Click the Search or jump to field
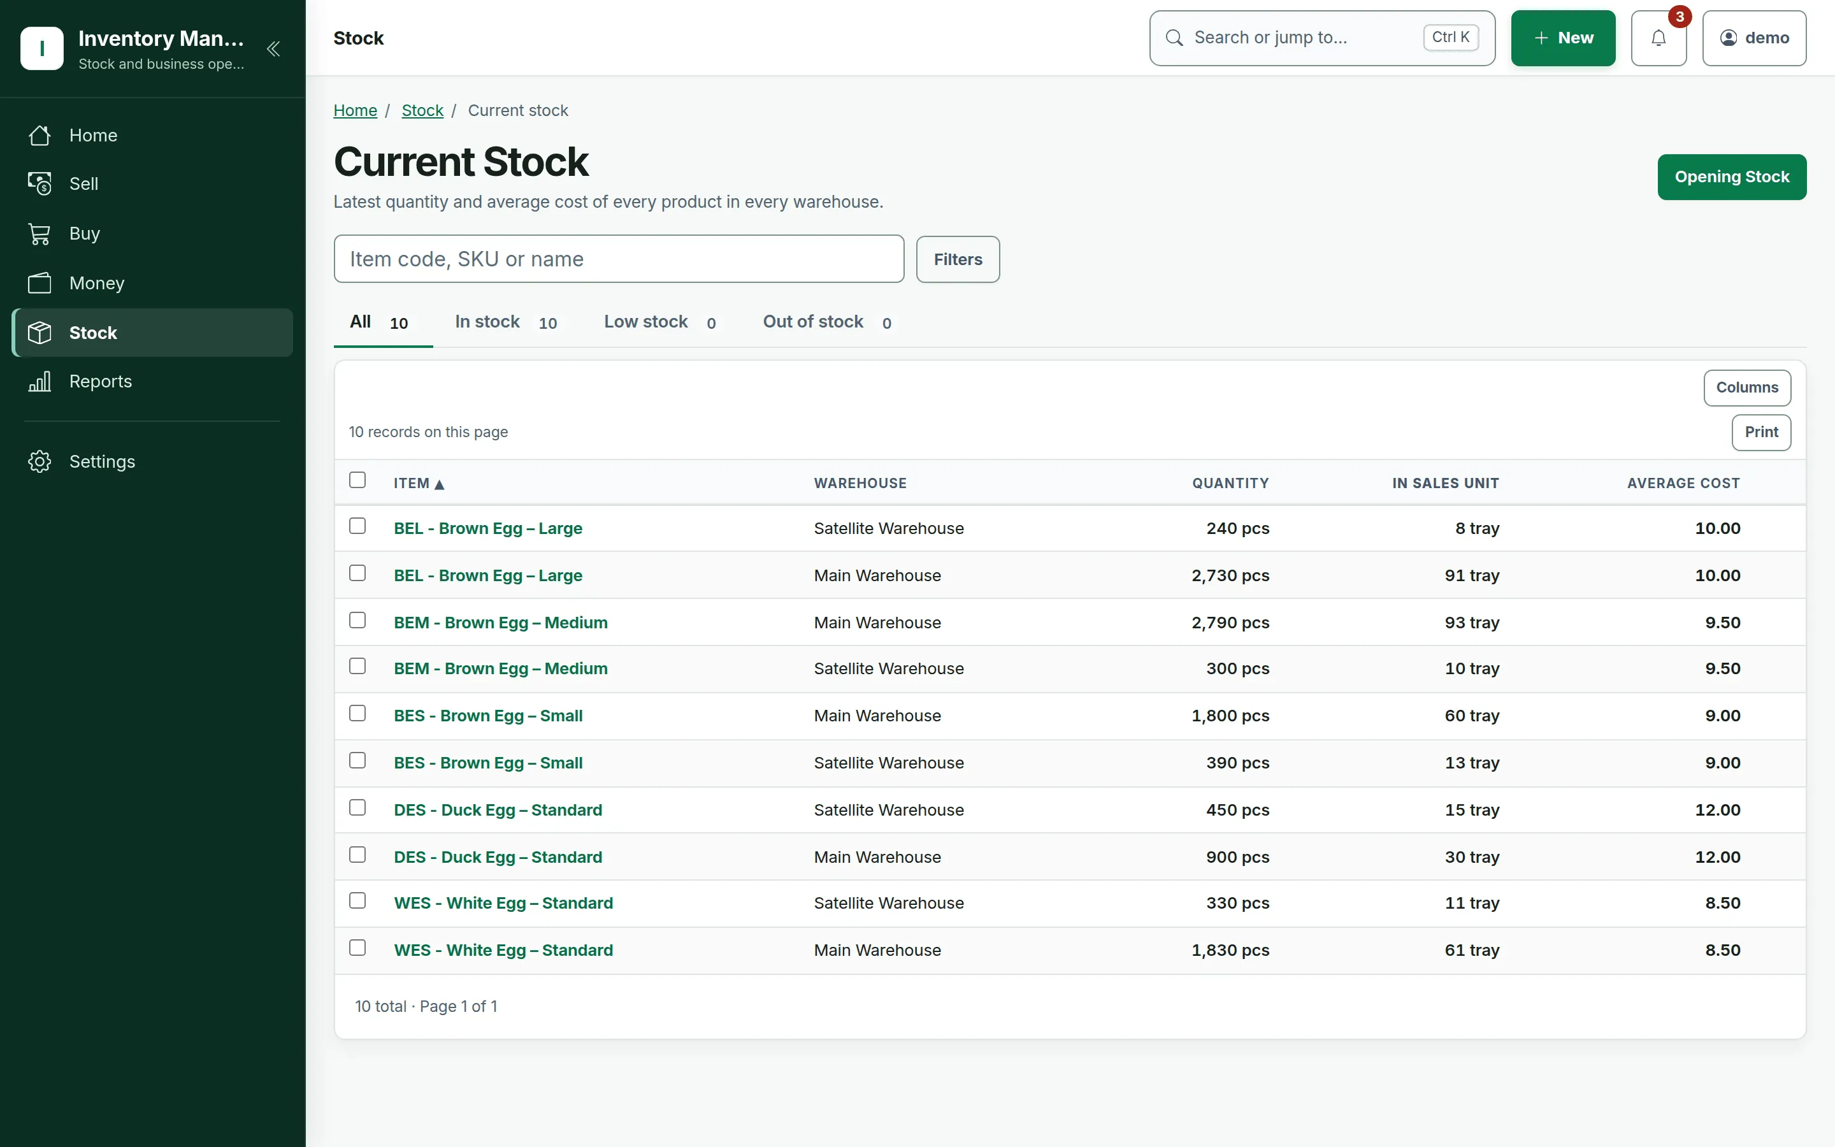The width and height of the screenshot is (1835, 1147). (x=1323, y=38)
